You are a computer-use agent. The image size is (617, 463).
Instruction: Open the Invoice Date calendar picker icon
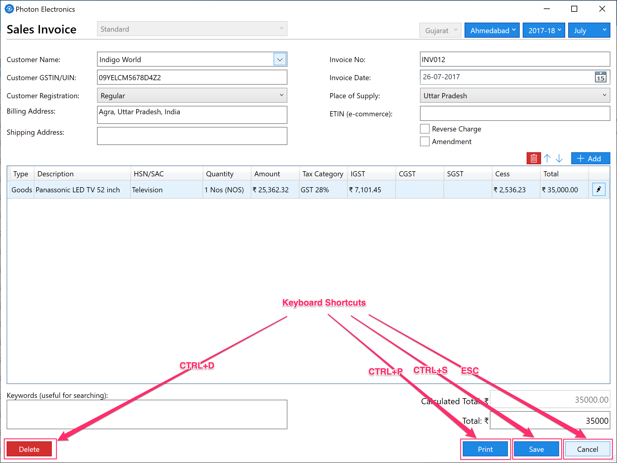600,77
